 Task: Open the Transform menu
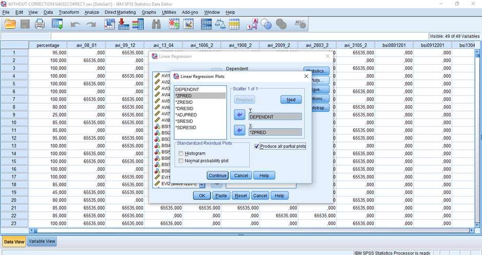point(69,12)
